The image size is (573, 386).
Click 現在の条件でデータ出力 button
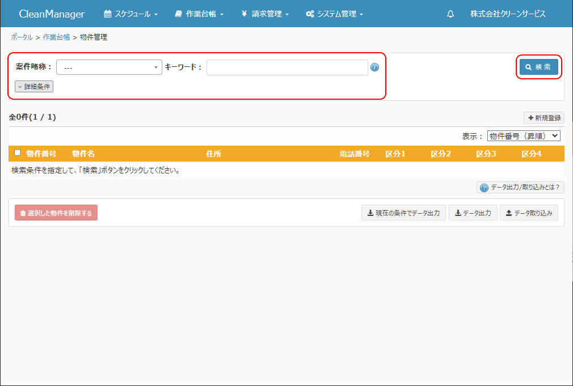403,213
